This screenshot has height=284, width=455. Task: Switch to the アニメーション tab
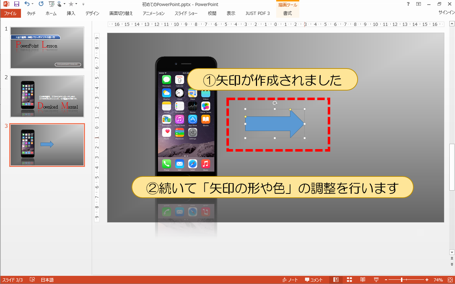tap(154, 13)
